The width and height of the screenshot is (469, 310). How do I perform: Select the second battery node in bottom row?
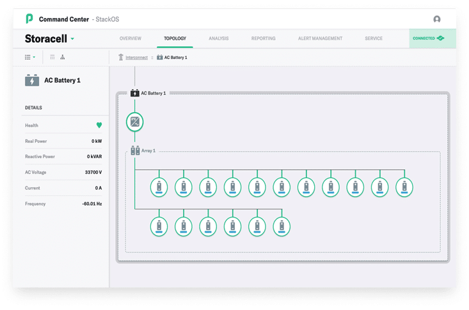pos(184,227)
